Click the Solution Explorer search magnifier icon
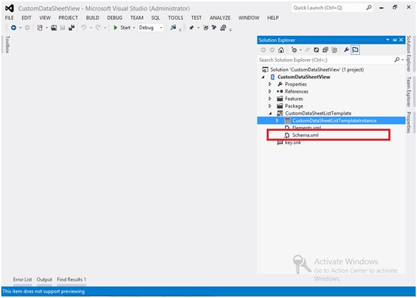Image resolution: width=417 pixels, height=298 pixels. coord(397,60)
